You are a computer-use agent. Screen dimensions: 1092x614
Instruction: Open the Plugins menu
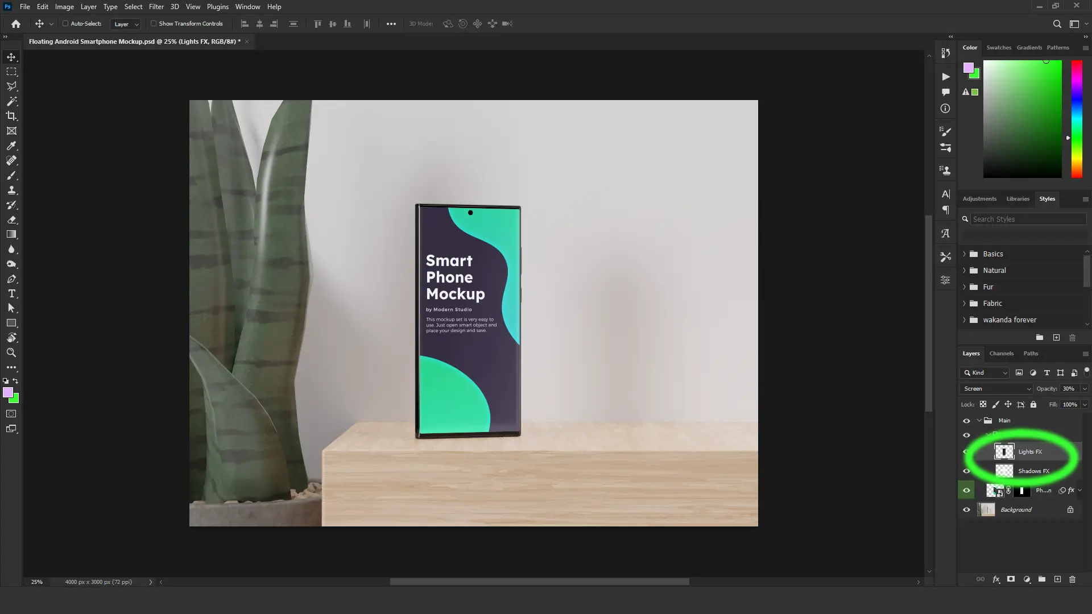tap(218, 7)
